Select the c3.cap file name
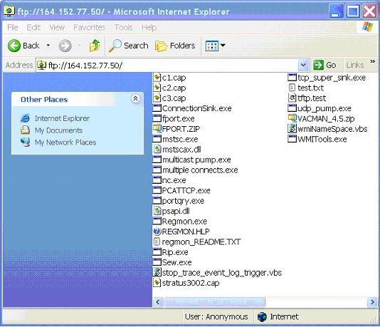Image resolution: width=380 pixels, height=327 pixels. [x=174, y=98]
